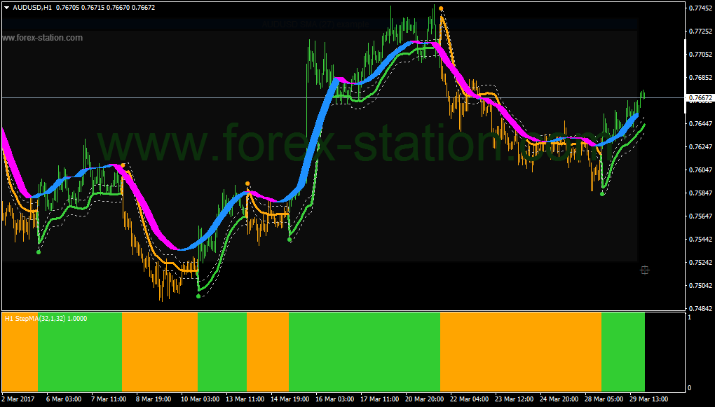Click the chart shift marker near the right edge
The width and height of the screenshot is (715, 407).
click(644, 270)
